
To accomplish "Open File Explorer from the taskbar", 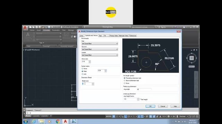I will (42, 121).
